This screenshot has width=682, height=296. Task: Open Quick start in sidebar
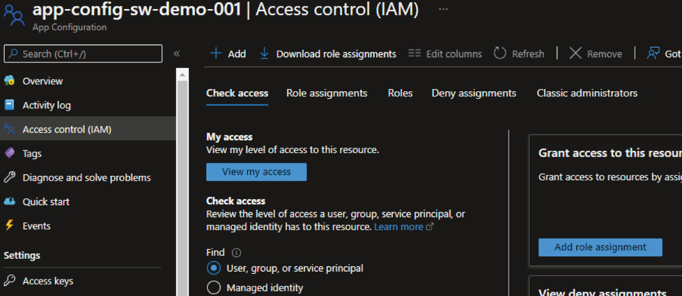click(45, 202)
